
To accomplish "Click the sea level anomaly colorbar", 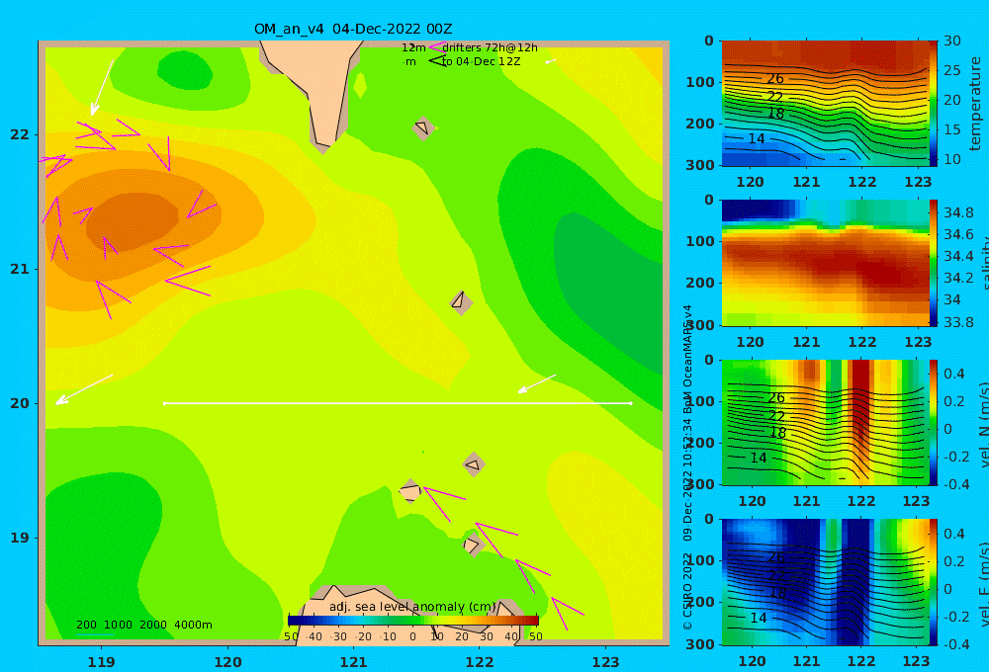I will point(413,620).
